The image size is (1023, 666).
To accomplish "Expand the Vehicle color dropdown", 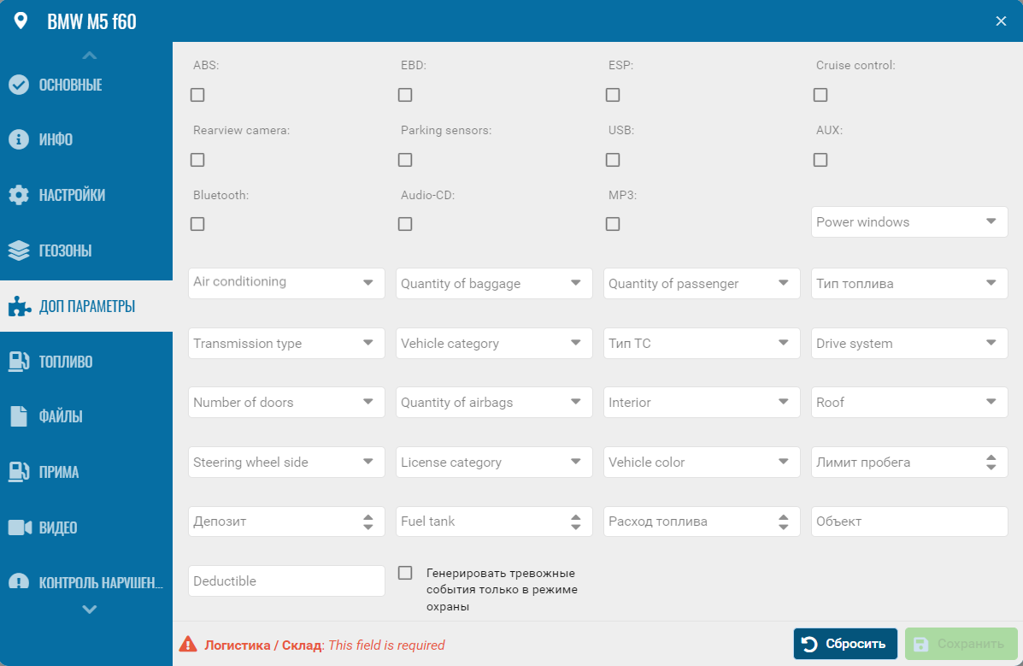I will tap(702, 463).
